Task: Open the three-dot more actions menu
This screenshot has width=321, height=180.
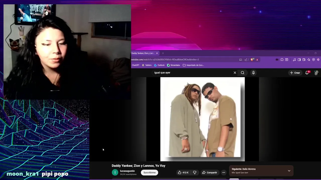Action: (223, 172)
